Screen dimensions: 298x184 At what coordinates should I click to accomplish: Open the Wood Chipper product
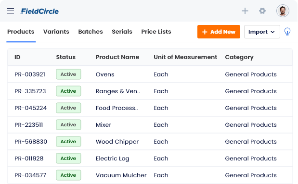tap(117, 142)
